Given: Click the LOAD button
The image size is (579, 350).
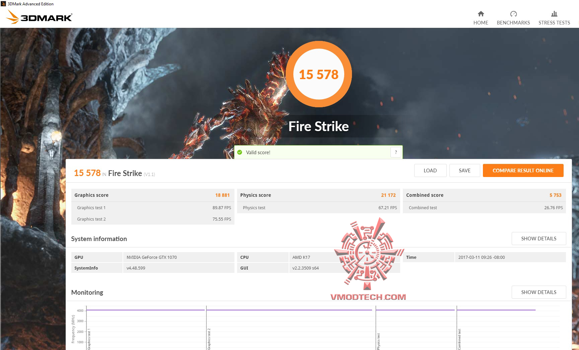Looking at the screenshot, I should coord(430,170).
